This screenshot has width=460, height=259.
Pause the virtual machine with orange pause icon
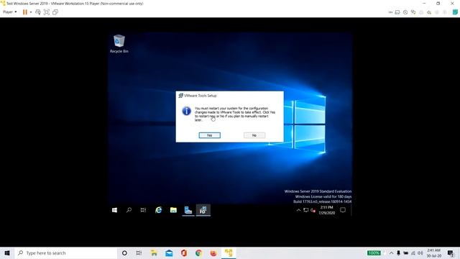tap(25, 12)
